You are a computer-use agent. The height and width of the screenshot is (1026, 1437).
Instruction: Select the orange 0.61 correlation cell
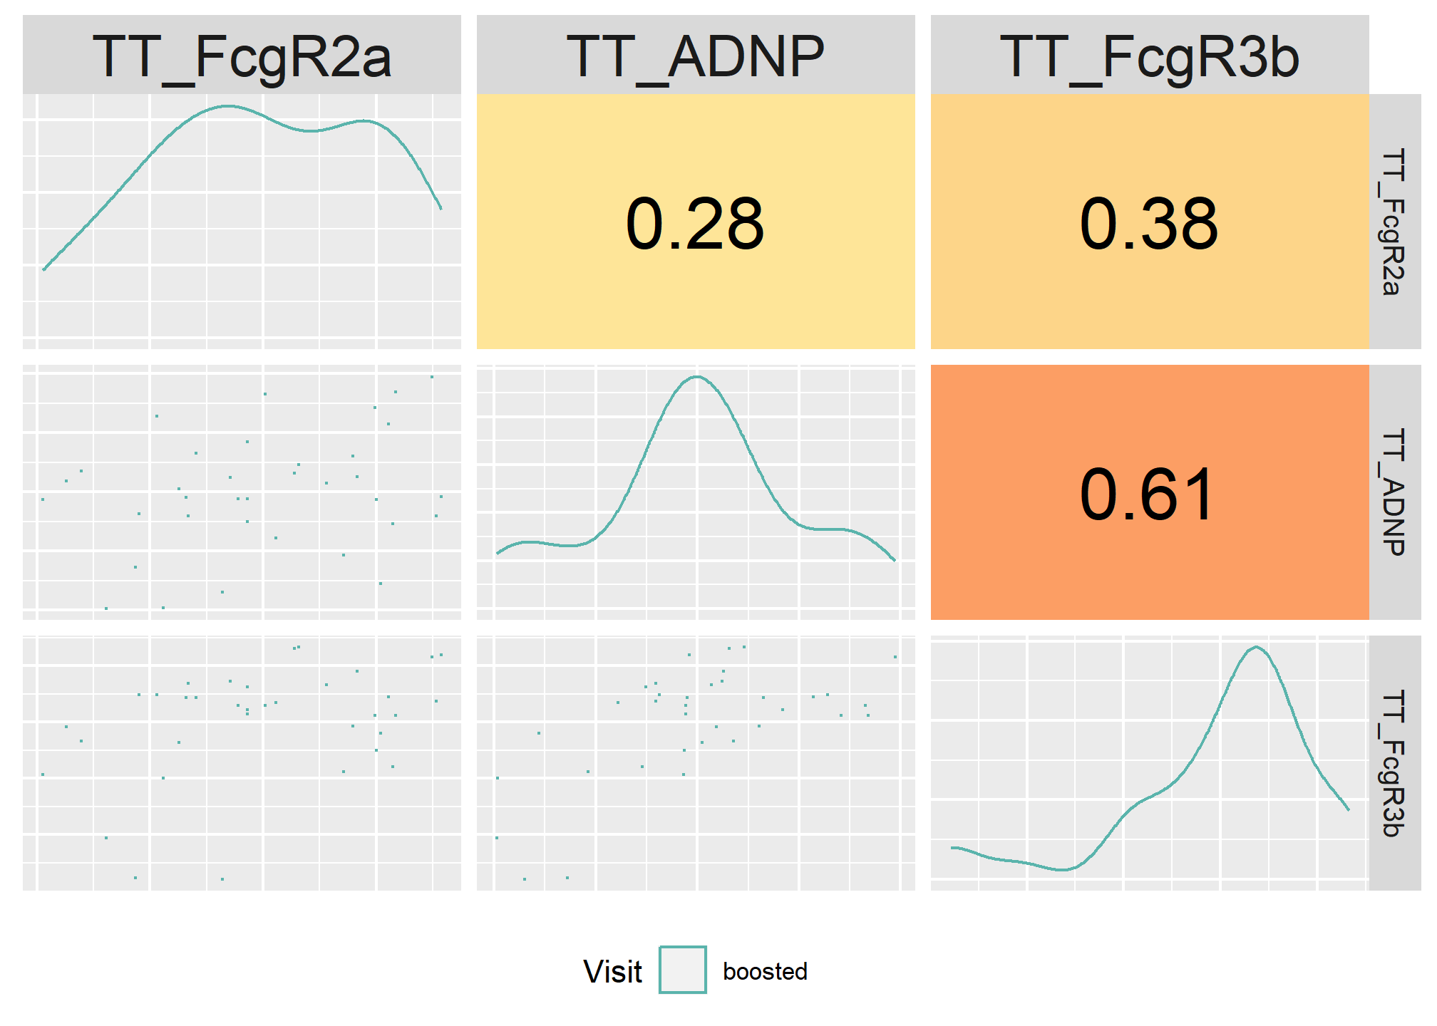tap(1150, 492)
